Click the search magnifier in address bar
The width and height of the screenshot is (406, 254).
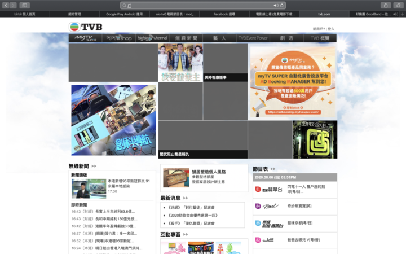tap(125, 6)
